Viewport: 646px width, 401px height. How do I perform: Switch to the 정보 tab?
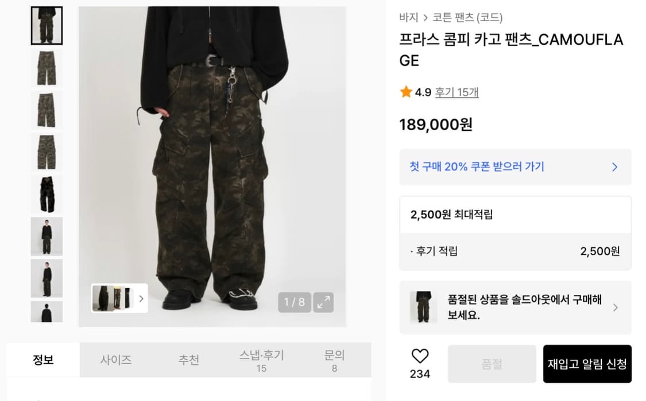point(43,360)
